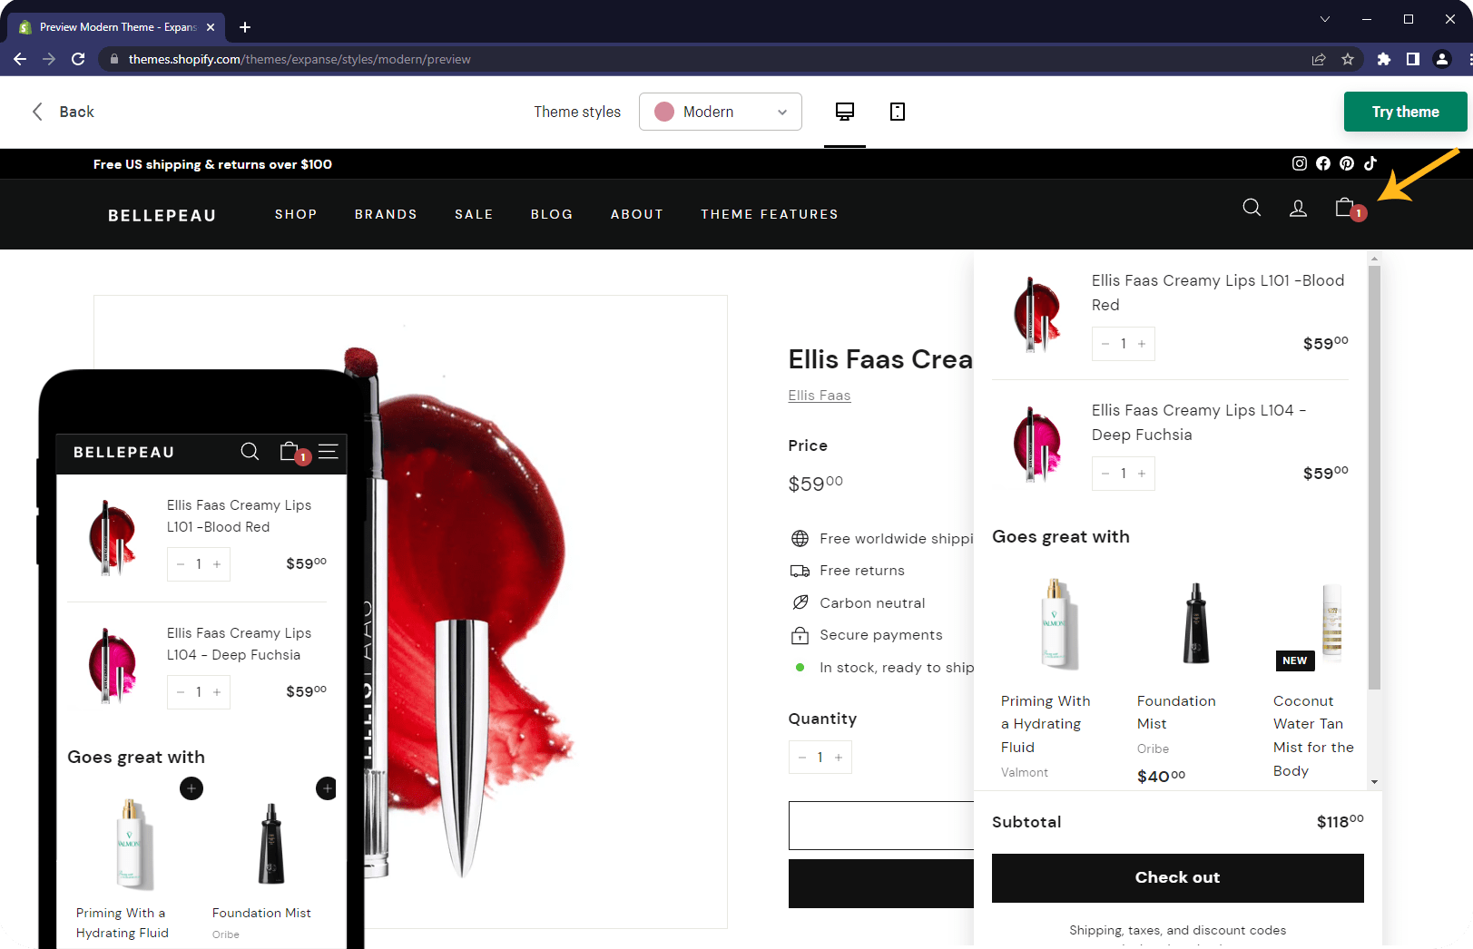Add Priming fluid via plus icon in phone
Viewport: 1473px width, 949px height.
tap(191, 788)
